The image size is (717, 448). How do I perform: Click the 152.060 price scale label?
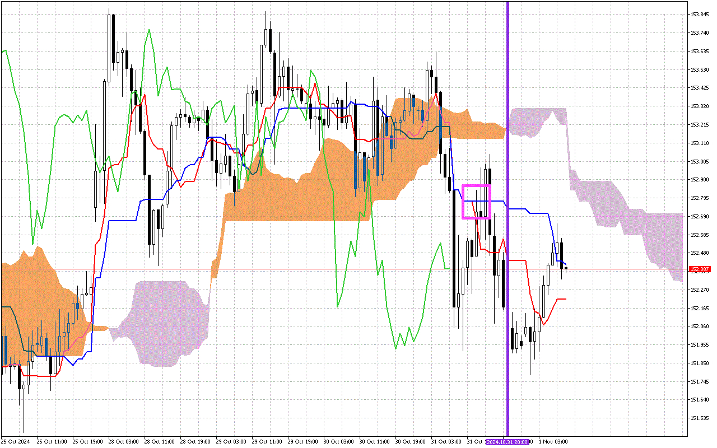(x=700, y=326)
